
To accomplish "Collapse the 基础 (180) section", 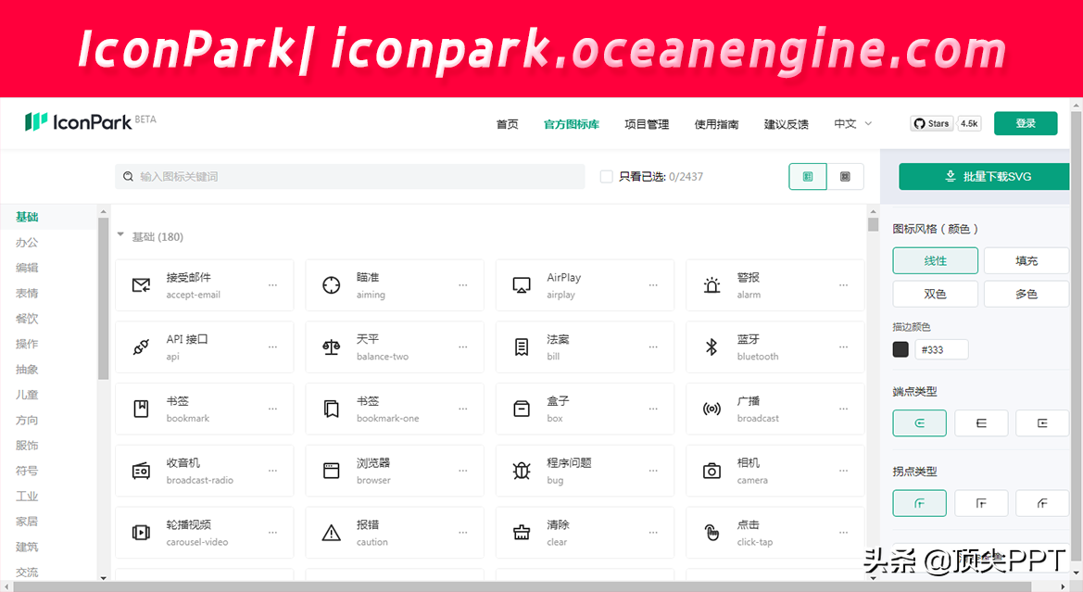I will (120, 235).
